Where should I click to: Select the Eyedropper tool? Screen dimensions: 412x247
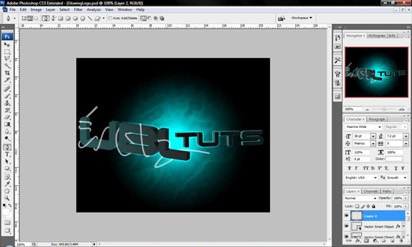tap(7, 185)
